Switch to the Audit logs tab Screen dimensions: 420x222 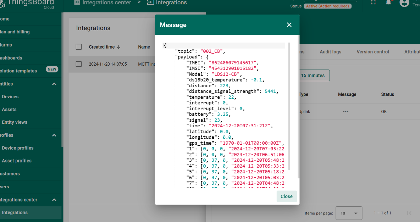pyautogui.click(x=331, y=52)
